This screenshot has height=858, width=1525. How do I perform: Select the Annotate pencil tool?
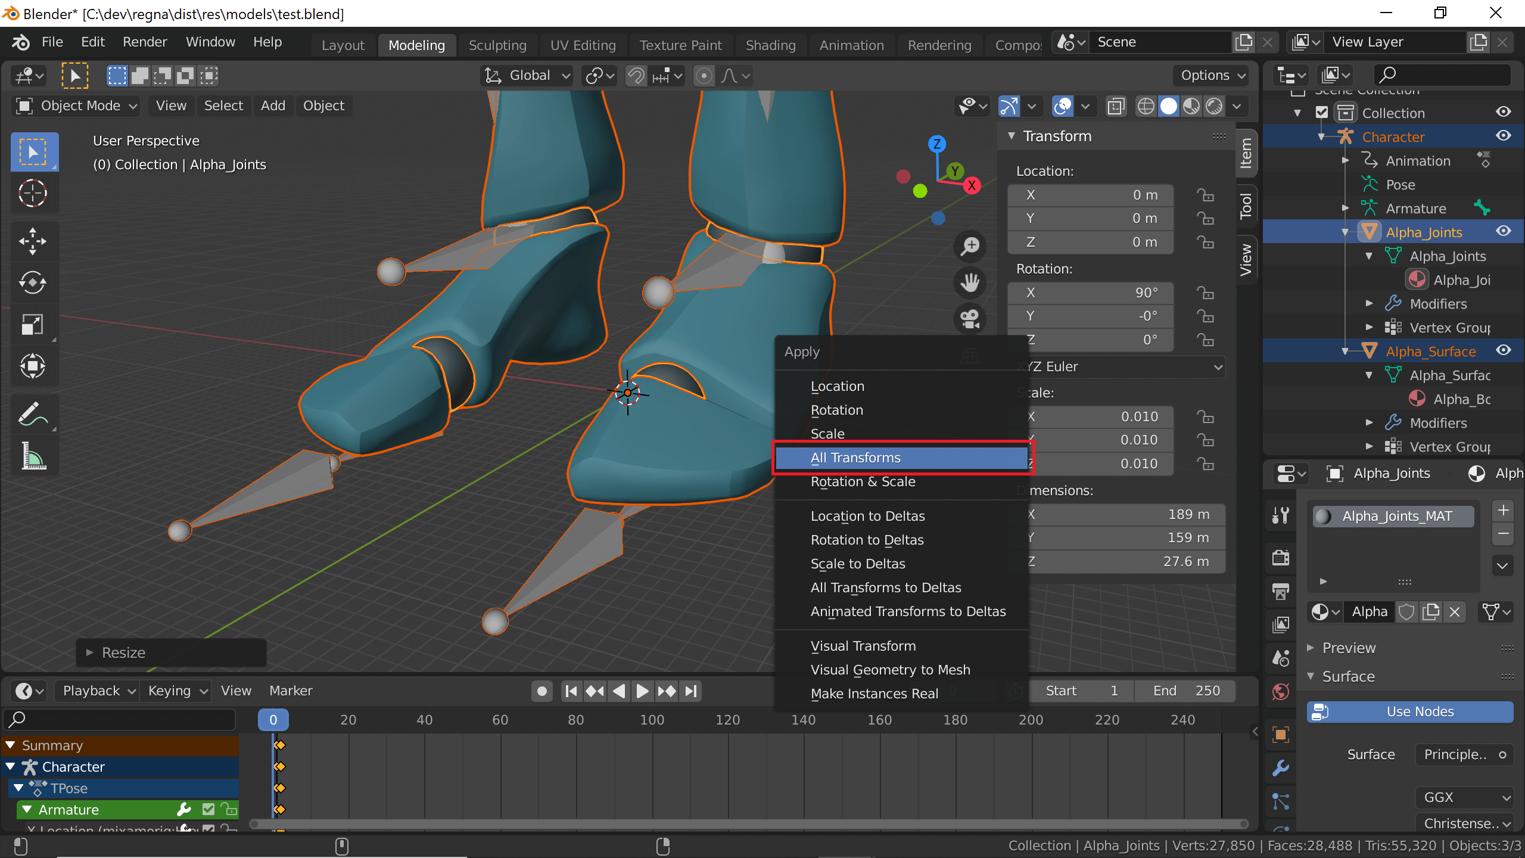click(x=33, y=414)
